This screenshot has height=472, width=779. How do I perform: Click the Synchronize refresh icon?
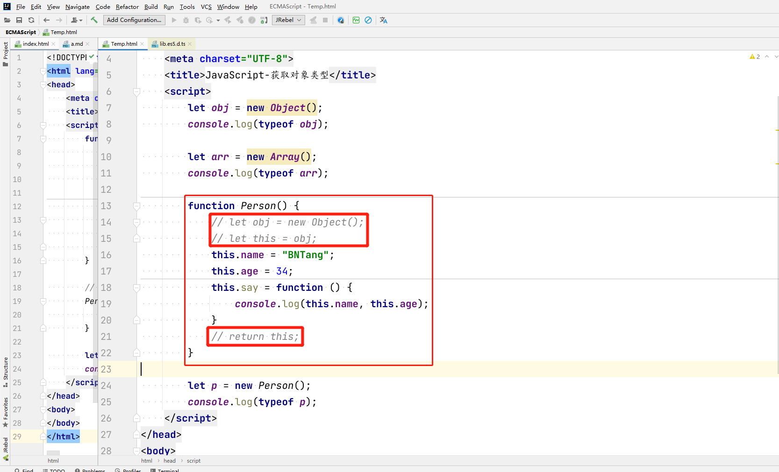point(31,20)
